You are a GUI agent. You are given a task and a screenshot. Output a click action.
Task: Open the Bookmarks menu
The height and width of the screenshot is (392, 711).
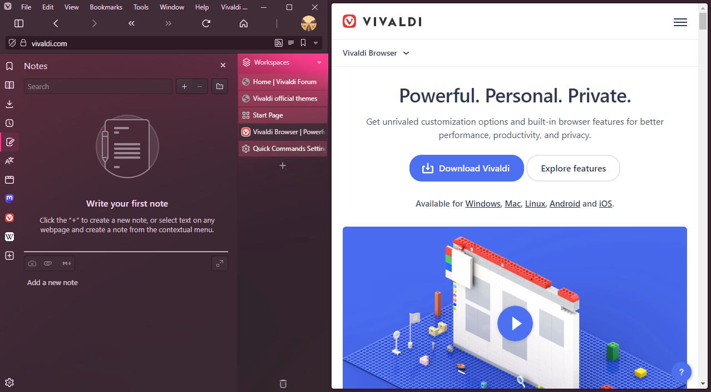click(106, 7)
